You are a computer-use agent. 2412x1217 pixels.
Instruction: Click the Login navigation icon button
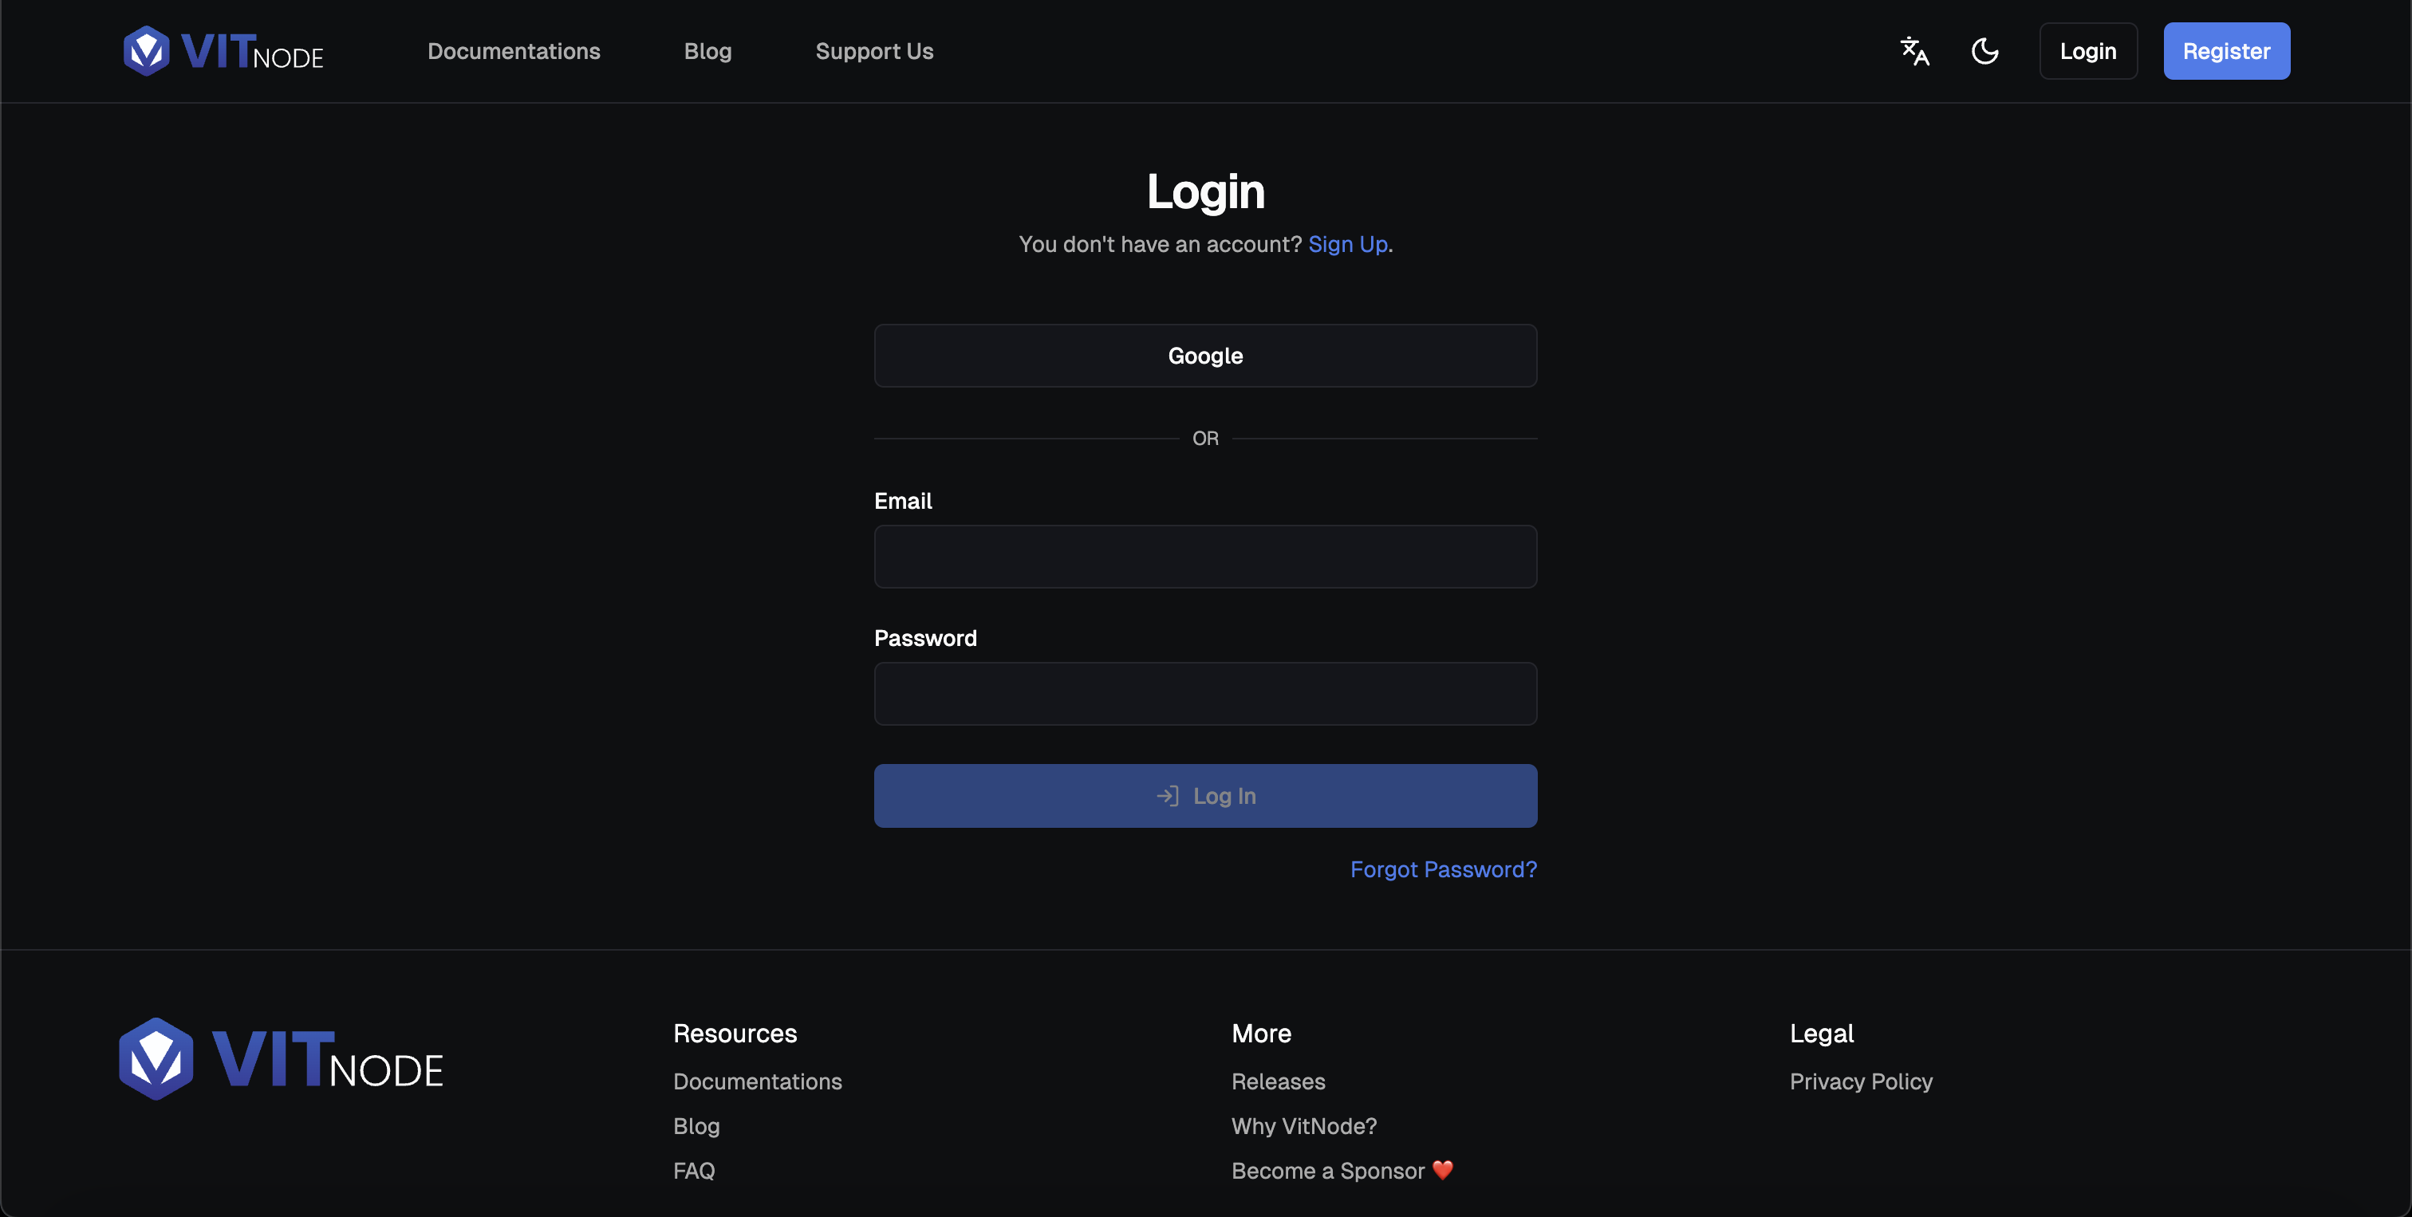(2089, 51)
